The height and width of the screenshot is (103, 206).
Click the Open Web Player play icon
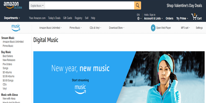[x=153, y=28]
